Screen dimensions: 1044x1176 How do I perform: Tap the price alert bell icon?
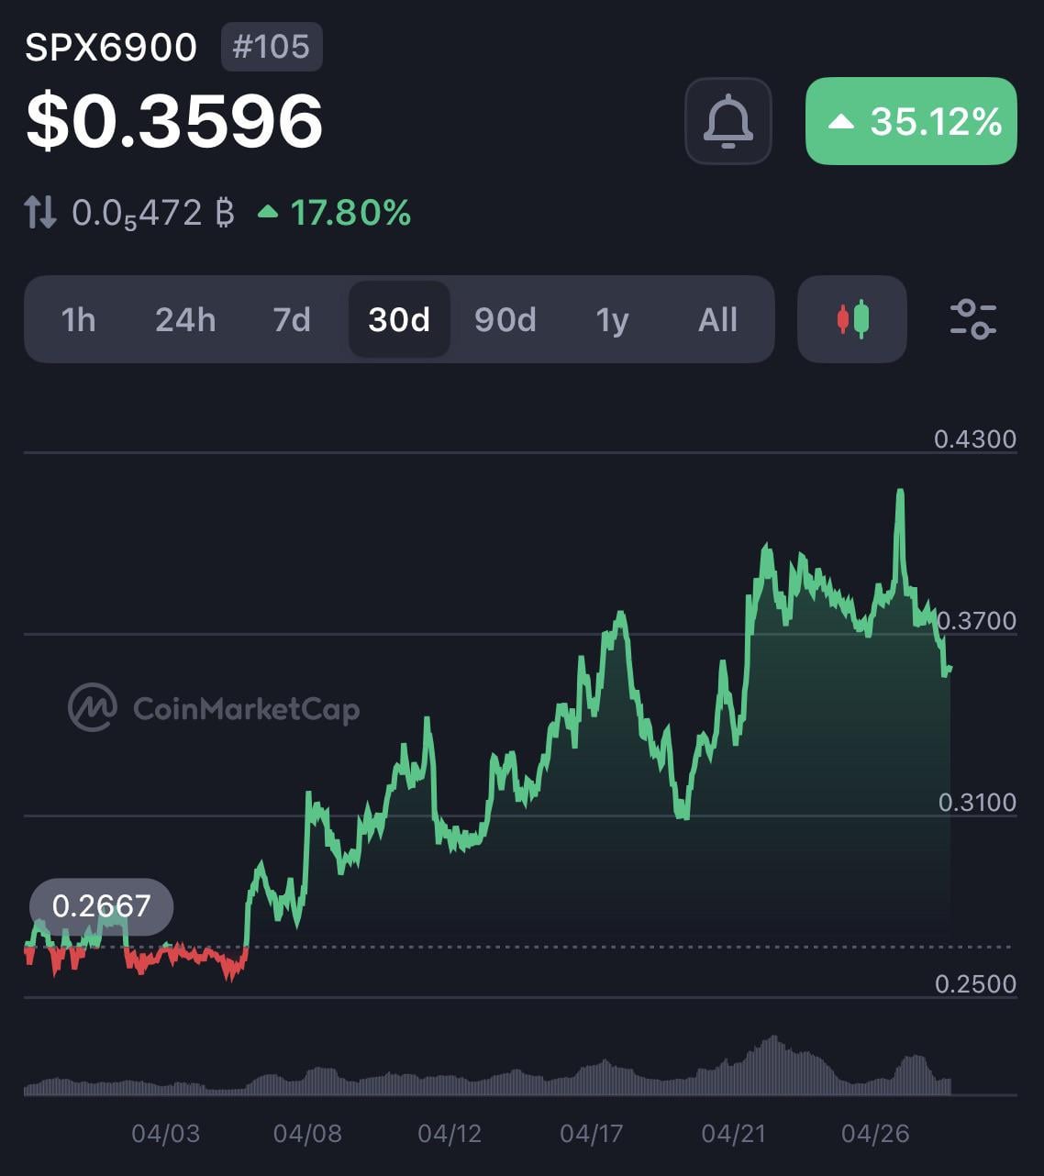727,121
